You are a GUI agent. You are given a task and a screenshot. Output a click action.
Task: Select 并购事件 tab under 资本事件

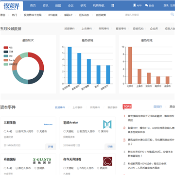[95, 107]
